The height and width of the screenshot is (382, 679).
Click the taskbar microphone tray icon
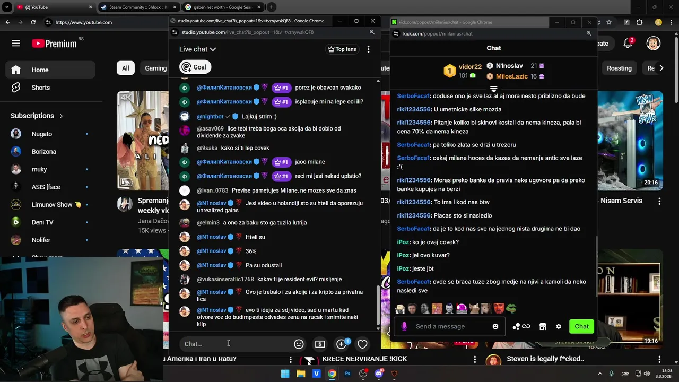click(x=611, y=374)
